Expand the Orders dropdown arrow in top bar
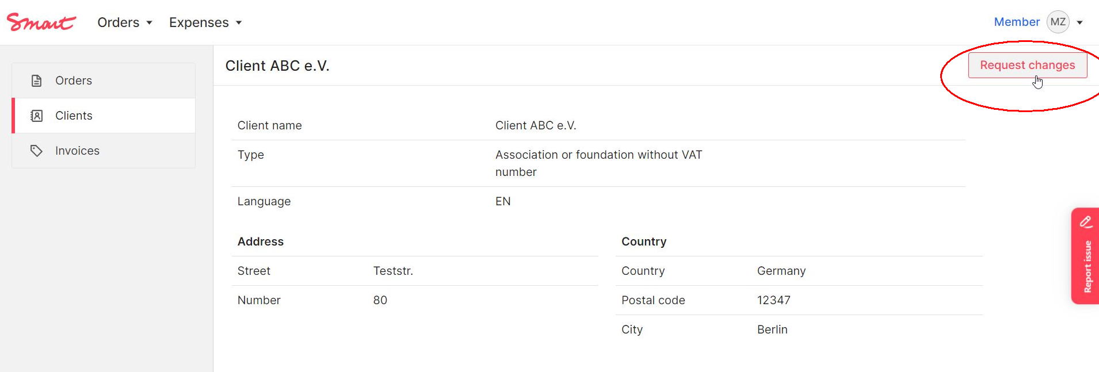Image resolution: width=1099 pixels, height=372 pixels. tap(149, 22)
